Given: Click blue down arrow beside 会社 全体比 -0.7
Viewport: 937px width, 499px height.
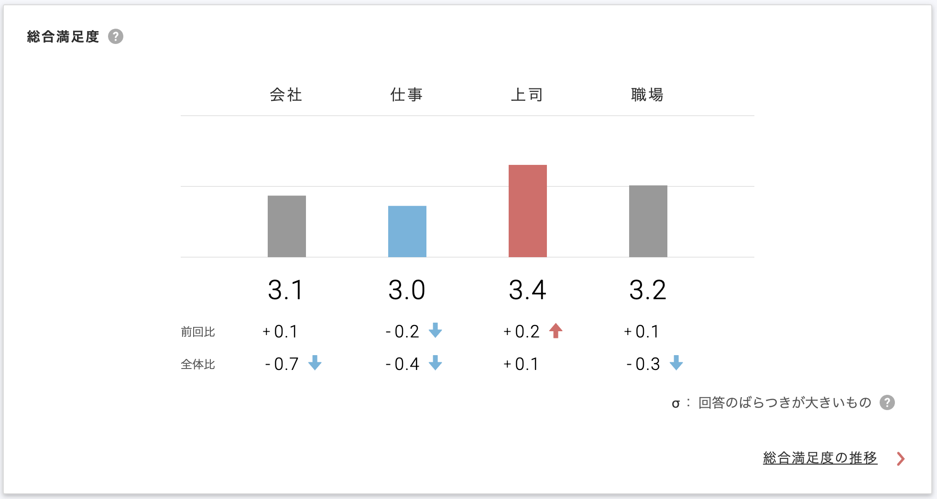Looking at the screenshot, I should [x=315, y=363].
